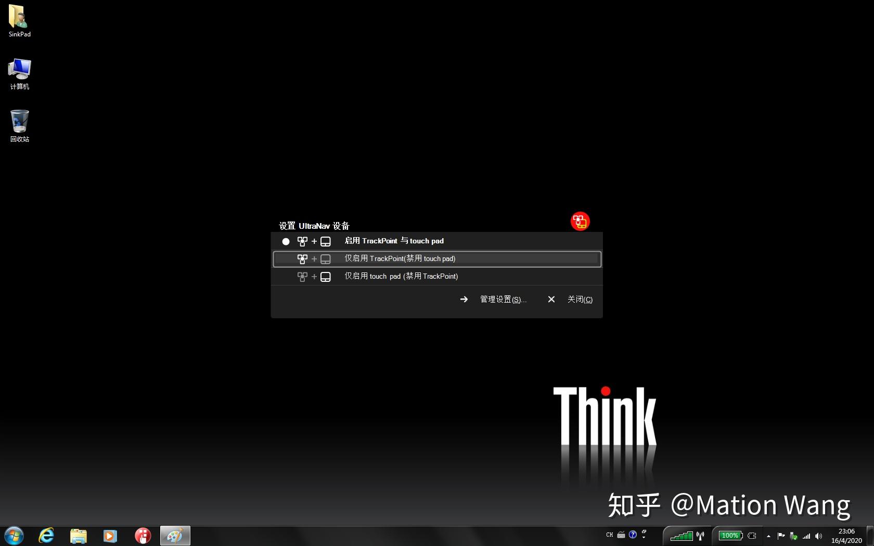Open Paint from the taskbar
This screenshot has width=874, height=546.
[175, 536]
